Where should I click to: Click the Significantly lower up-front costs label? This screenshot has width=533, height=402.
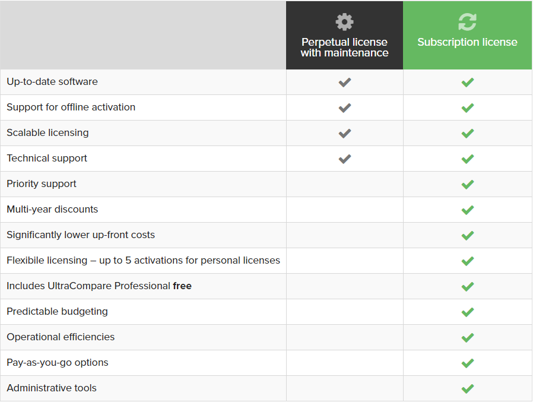[x=81, y=235]
